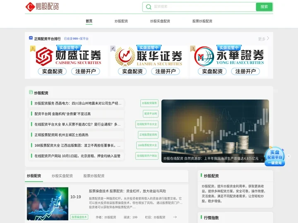Click 已收录999+家平台 link
This screenshot has width=298, height=223.
pos(76,38)
